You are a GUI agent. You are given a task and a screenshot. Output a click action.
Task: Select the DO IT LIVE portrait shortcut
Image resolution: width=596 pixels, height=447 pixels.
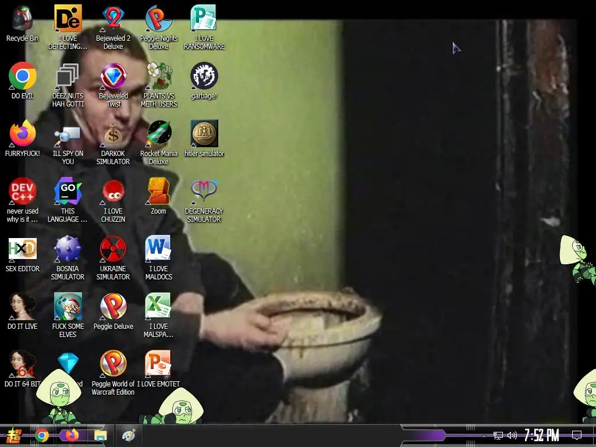(23, 311)
